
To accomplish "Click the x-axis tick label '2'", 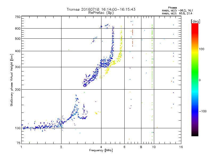I will (61, 147).
